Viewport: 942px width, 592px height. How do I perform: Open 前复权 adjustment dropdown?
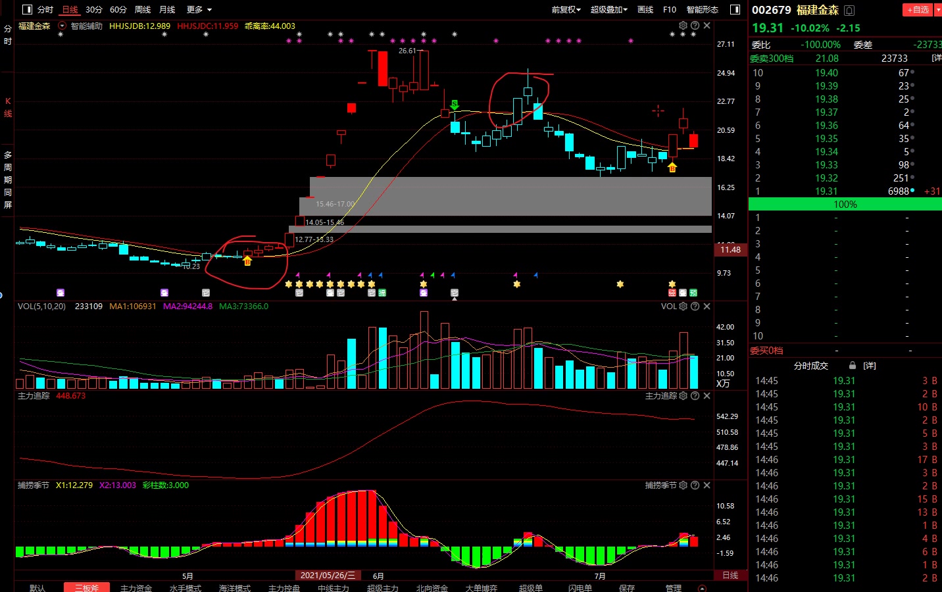(566, 10)
